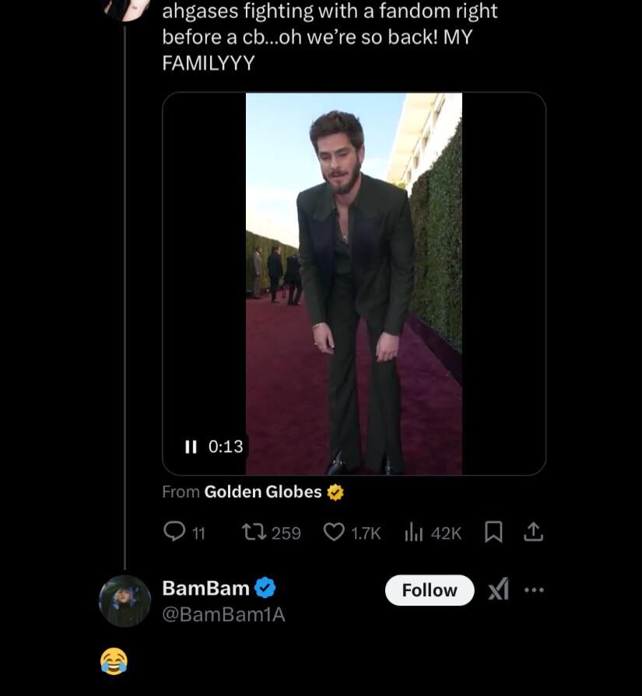
Task: Open the three-dot more options menu
Action: [x=535, y=590]
